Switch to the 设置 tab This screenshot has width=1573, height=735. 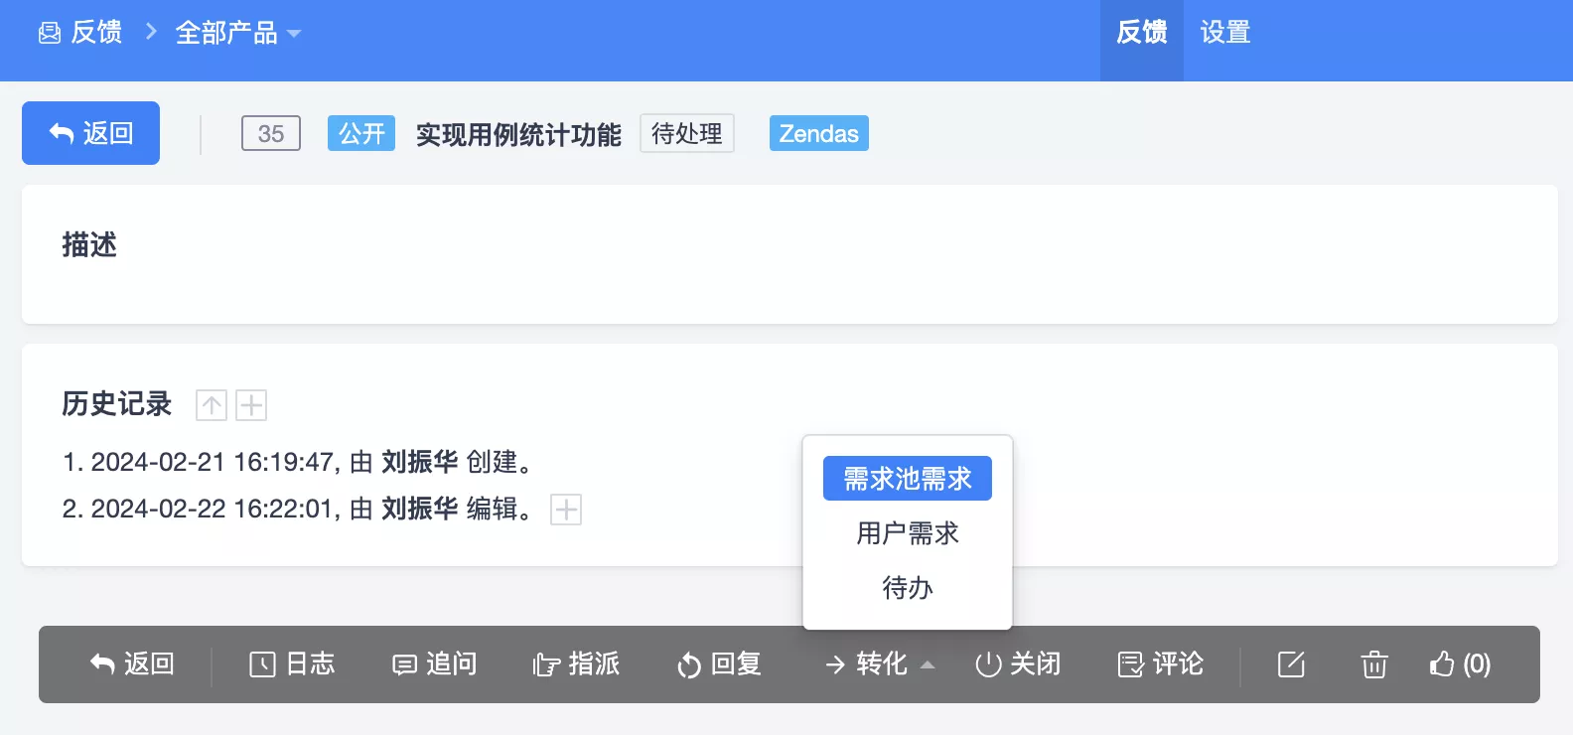tap(1225, 33)
